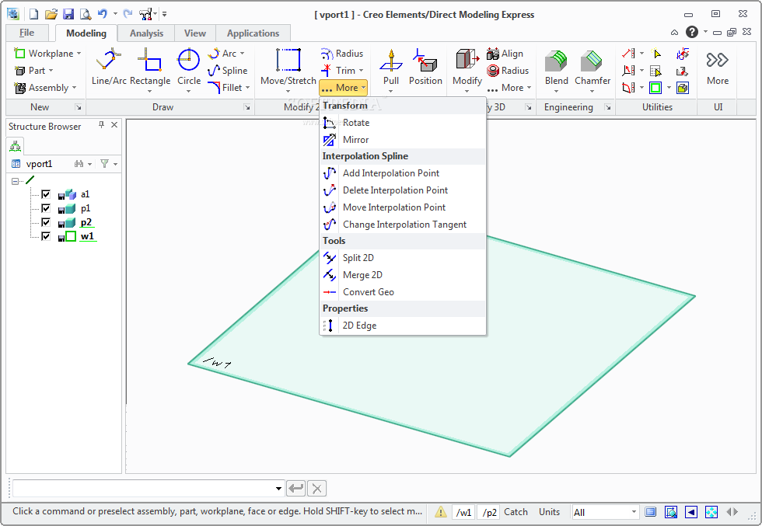
Task: Choose Rotate from the Transform menu
Action: tap(403, 123)
